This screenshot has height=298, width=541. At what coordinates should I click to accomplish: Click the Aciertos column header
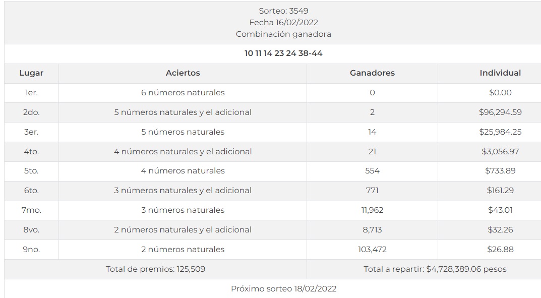point(183,73)
